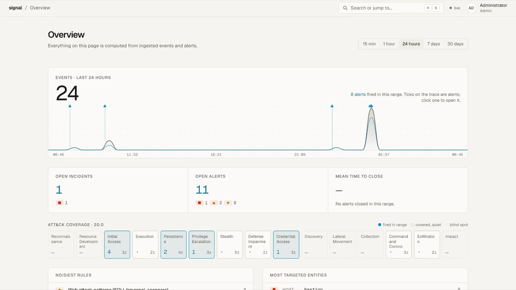Click 'blind spot' legend entry
Viewport: 516px width, 290px height.
(457, 225)
